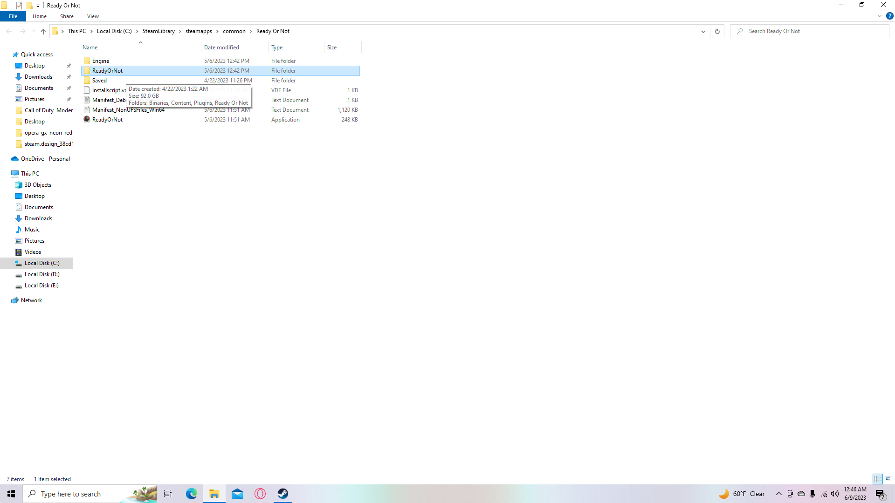Open the recent locations dropdown arrow
This screenshot has width=895, height=503.
click(x=34, y=31)
